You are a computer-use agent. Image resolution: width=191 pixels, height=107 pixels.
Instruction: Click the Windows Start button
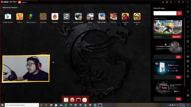[x=2, y=105]
